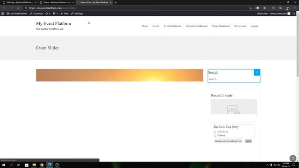Click the Logout navigation link
Screen dimensions: 299x168
[x=254, y=26]
